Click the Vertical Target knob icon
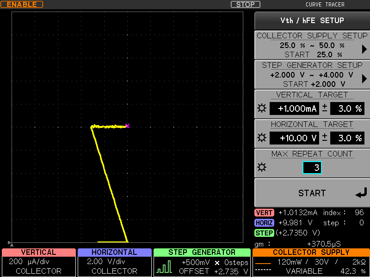The height and width of the screenshot is (277, 370). tap(262, 108)
